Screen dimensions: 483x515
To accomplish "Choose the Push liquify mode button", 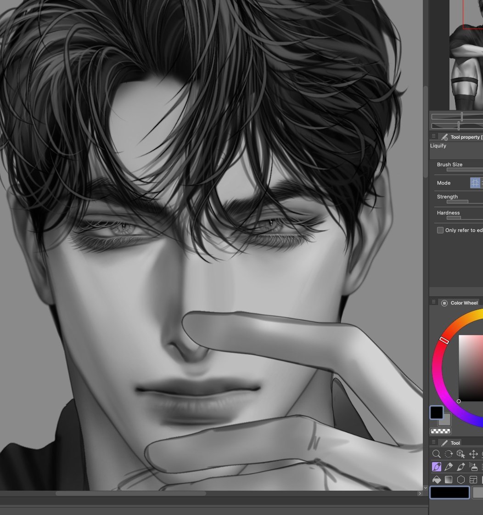I will tap(475, 183).
